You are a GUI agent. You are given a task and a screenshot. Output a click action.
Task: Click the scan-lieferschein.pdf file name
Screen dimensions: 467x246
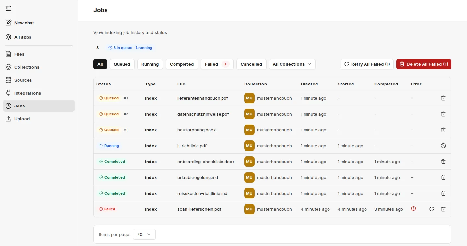tap(199, 209)
